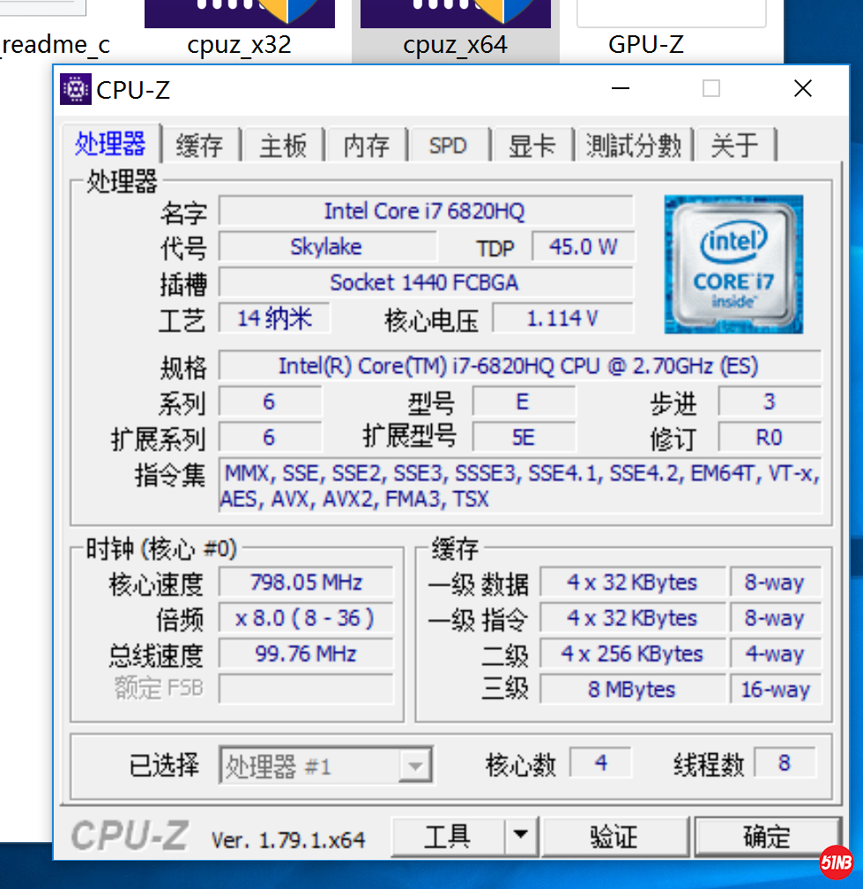Select the SPD tab
Screen dimensions: 863x889
tap(448, 146)
